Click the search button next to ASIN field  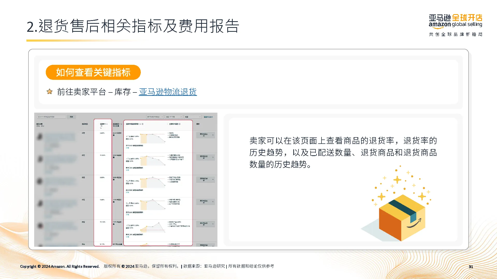pyautogui.click(x=71, y=117)
